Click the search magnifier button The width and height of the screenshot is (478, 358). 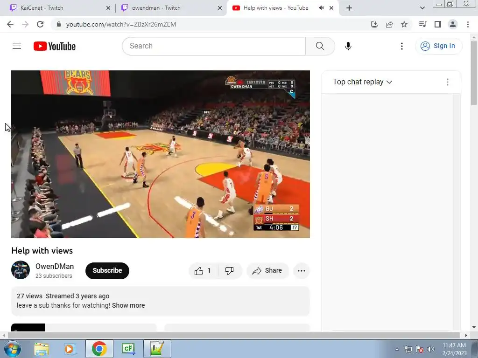click(x=320, y=46)
